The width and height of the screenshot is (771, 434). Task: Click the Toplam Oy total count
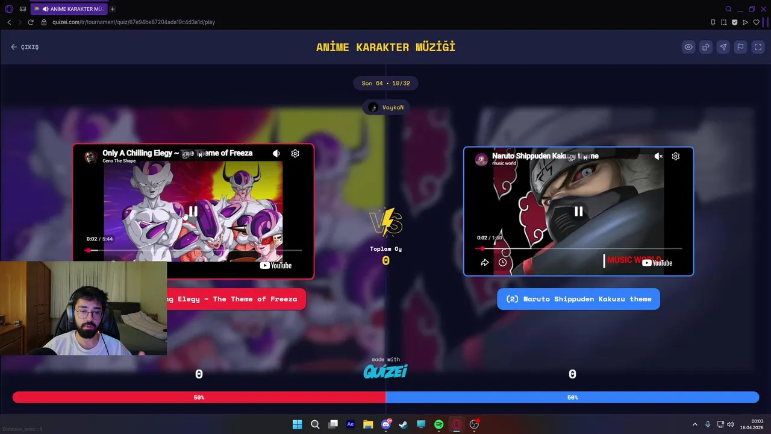coord(385,261)
